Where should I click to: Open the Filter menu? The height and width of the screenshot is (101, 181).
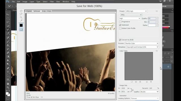tap(52, 2)
